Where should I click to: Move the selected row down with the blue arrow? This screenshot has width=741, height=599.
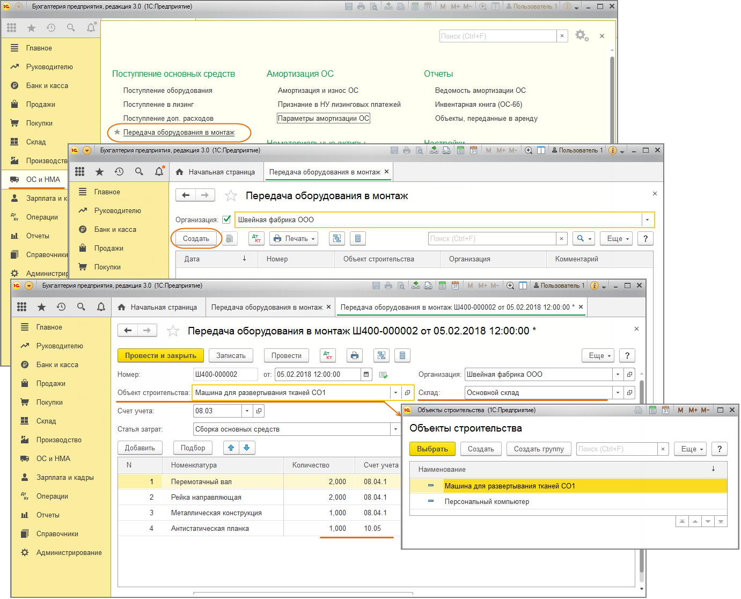[246, 448]
